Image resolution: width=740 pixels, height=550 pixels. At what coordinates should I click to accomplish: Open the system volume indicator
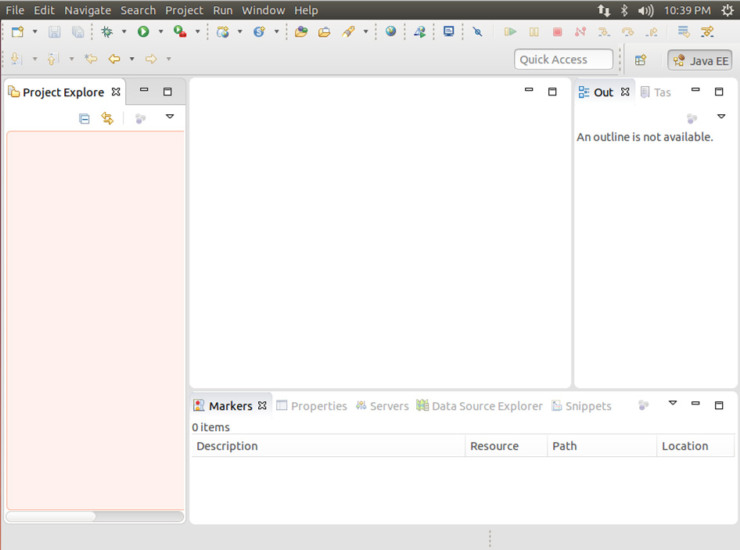[x=645, y=10]
